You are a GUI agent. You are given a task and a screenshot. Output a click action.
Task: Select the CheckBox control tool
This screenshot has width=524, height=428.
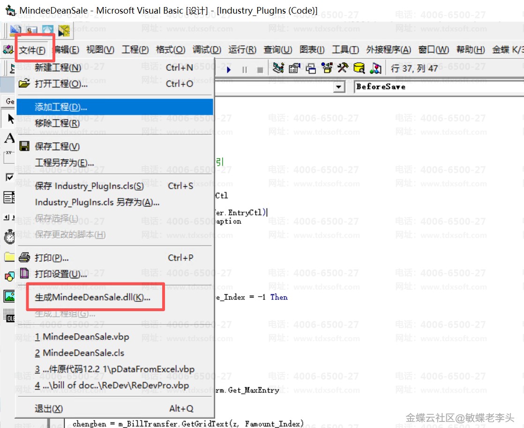tap(9, 177)
